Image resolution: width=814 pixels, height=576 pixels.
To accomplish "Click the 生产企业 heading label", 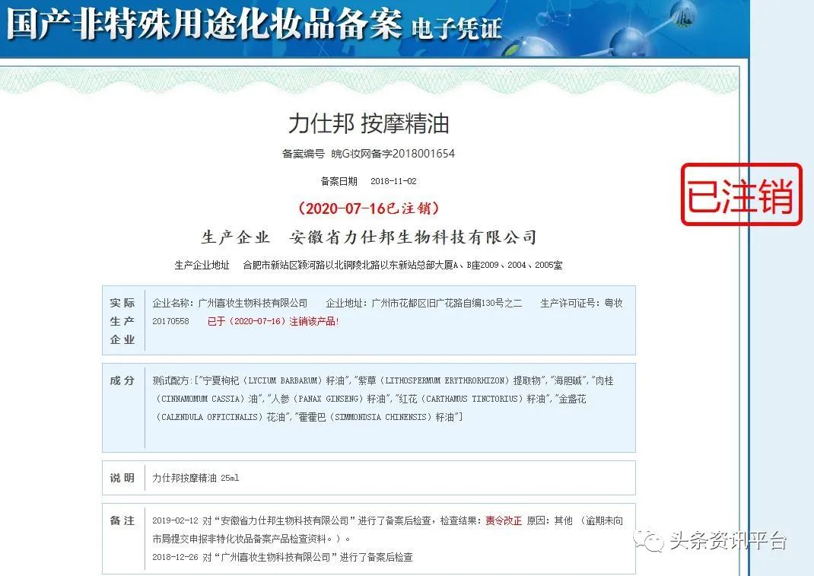I will pos(235,237).
